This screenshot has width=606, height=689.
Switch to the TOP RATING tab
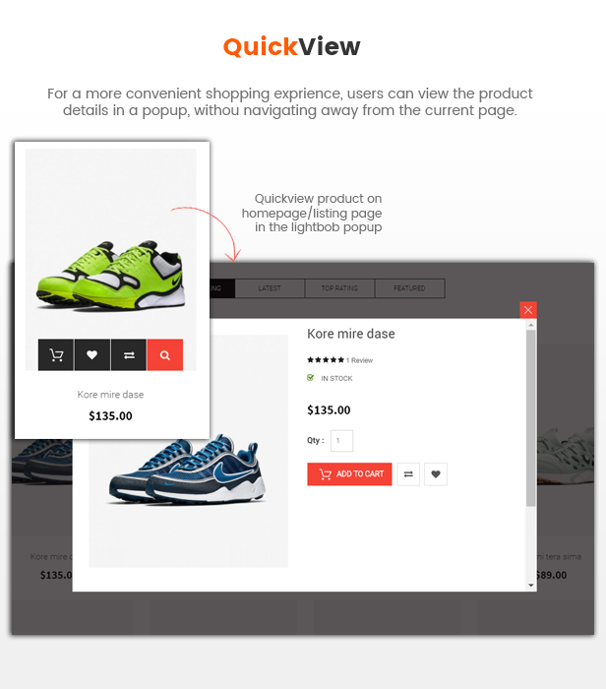pos(339,288)
